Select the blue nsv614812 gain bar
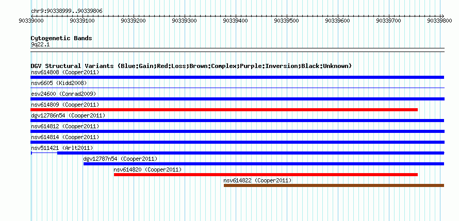Viewport: 459px width, 221px height. [x=237, y=131]
